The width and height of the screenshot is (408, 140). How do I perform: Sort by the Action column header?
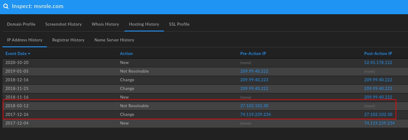point(126,53)
